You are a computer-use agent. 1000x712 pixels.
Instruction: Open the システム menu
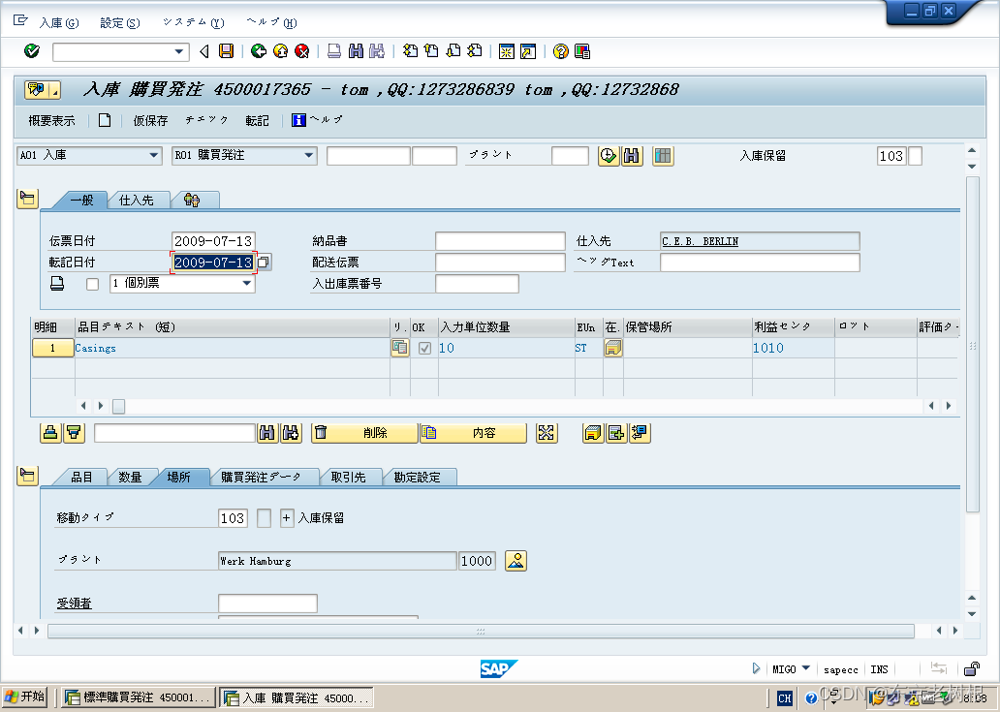tap(193, 22)
